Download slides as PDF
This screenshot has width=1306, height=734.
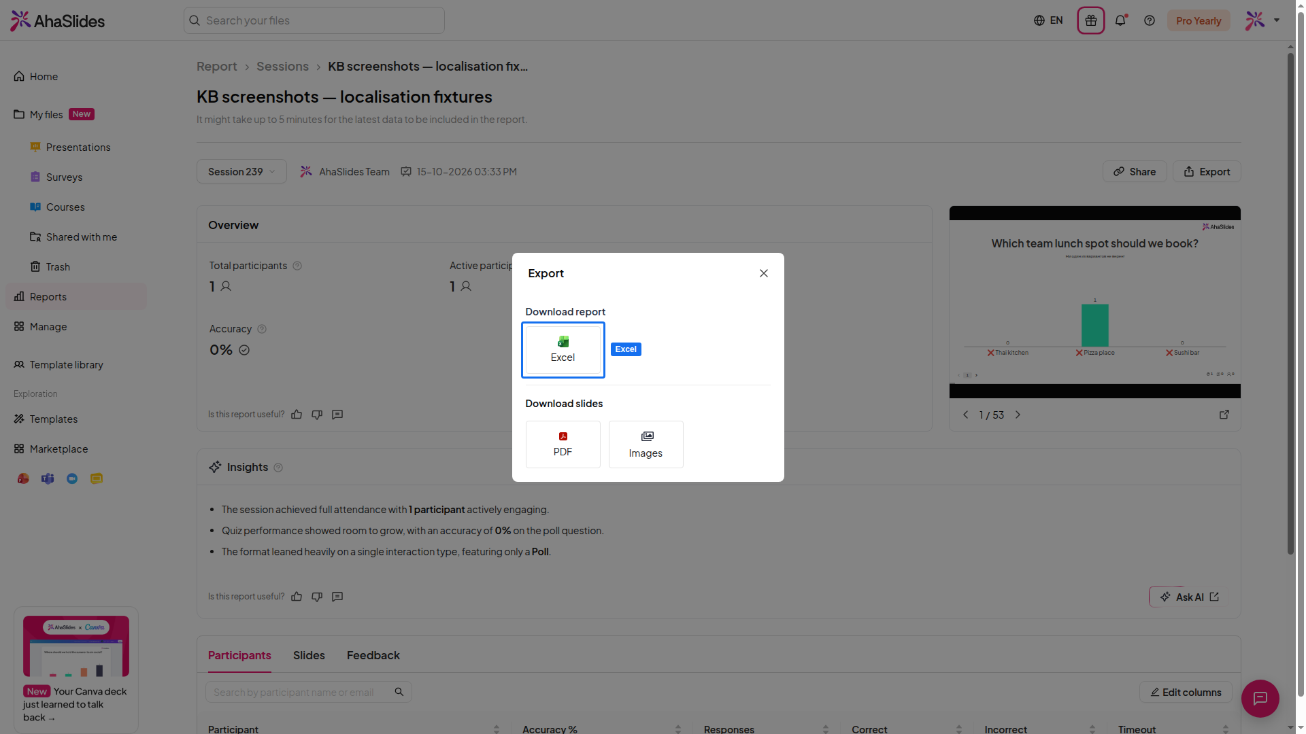(563, 444)
